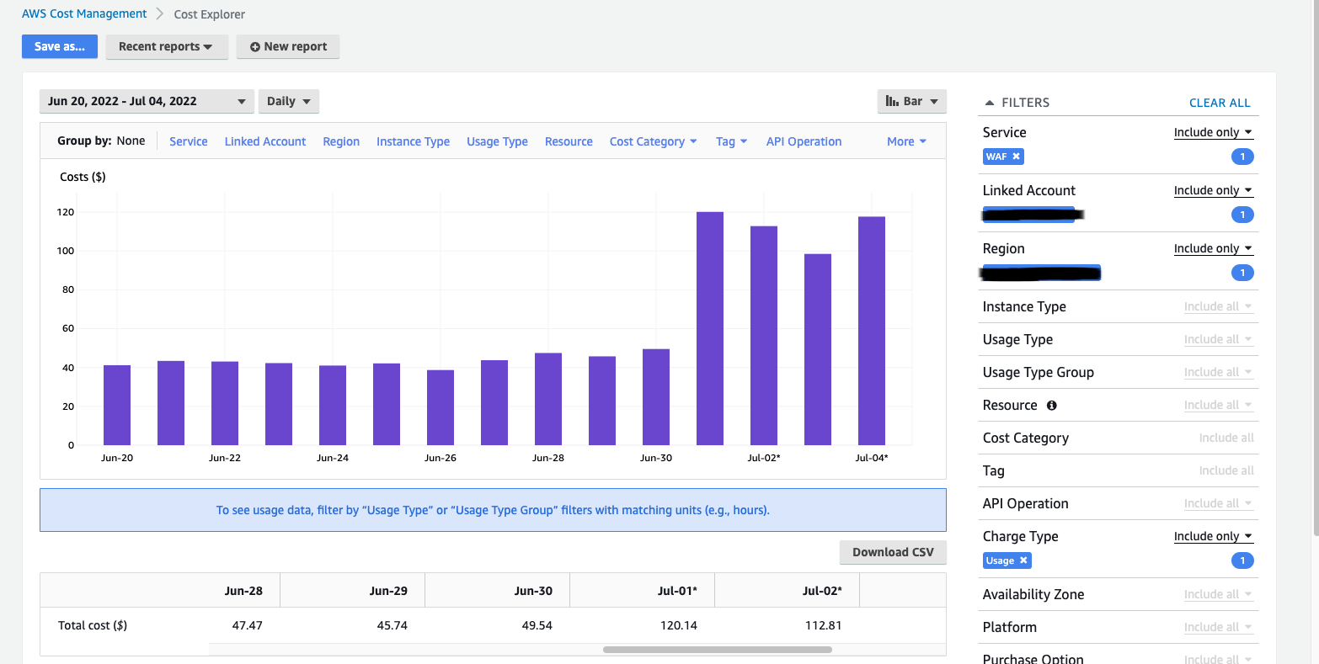Remove the WAF service filter tag
The image size is (1319, 664).
(x=1017, y=157)
